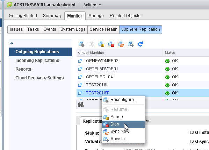Open Cloud Recovery Settings in the sidebar
The width and height of the screenshot is (209, 150).
pos(39,78)
